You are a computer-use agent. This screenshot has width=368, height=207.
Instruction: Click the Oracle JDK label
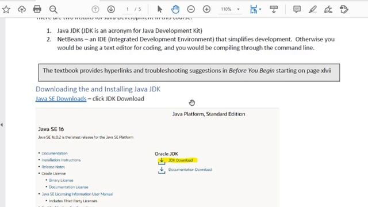coord(166,154)
